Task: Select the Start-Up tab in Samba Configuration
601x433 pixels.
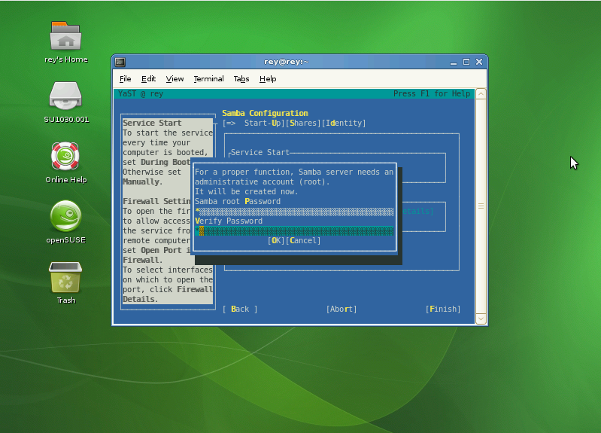Action: tap(253, 123)
